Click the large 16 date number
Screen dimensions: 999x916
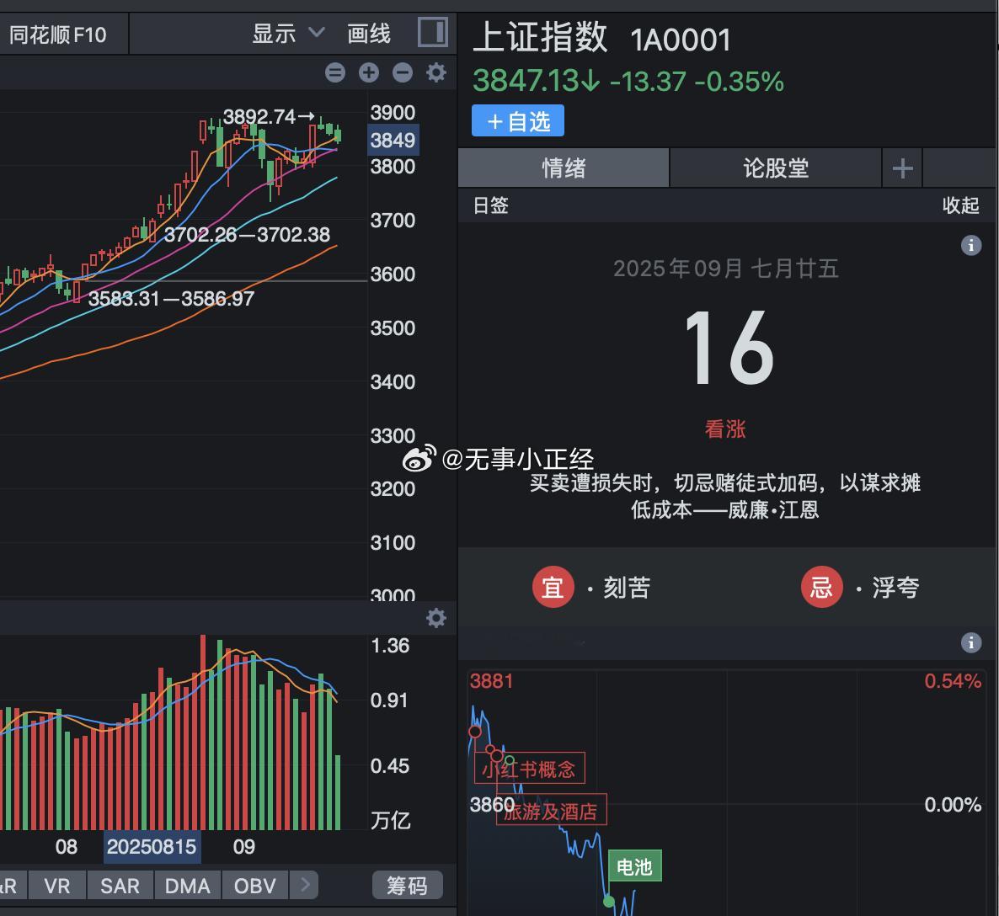point(729,348)
